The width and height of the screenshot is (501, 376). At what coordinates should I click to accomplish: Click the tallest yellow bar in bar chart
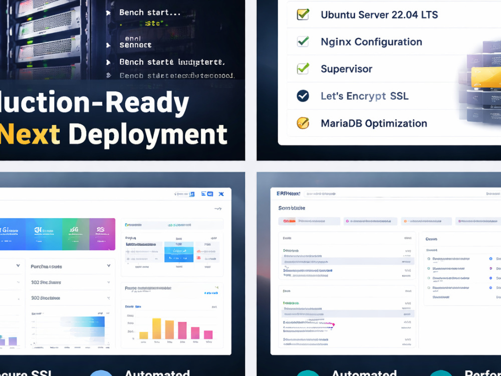(156, 328)
